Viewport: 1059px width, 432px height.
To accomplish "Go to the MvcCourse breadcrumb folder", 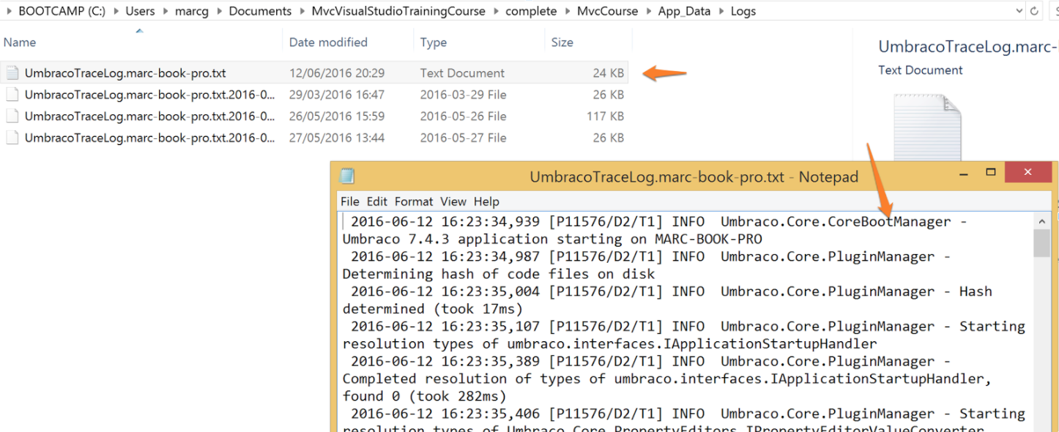I will coord(607,11).
